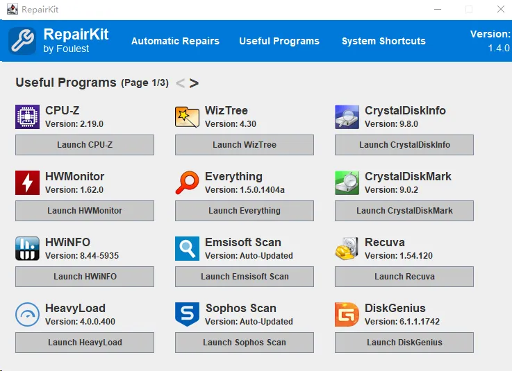This screenshot has height=371, width=512.
Task: Click the CPU-Z chip icon
Action: [x=27, y=117]
